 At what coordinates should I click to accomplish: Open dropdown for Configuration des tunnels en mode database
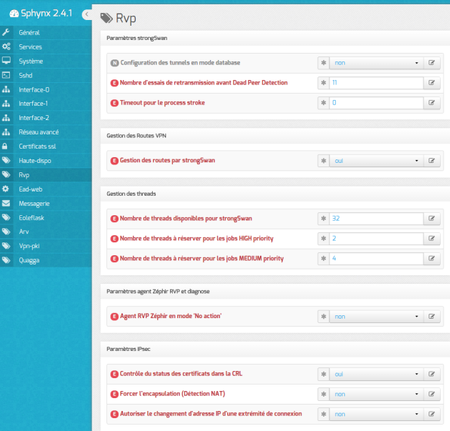[376, 63]
